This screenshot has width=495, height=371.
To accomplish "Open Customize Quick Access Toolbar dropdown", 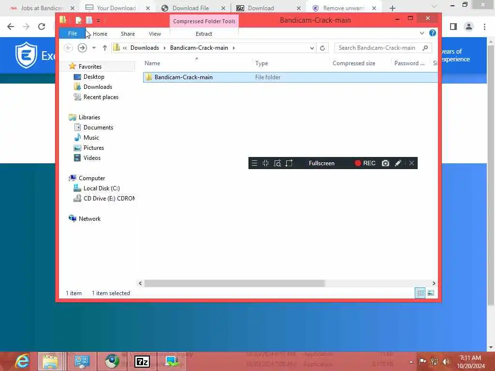I will [98, 21].
